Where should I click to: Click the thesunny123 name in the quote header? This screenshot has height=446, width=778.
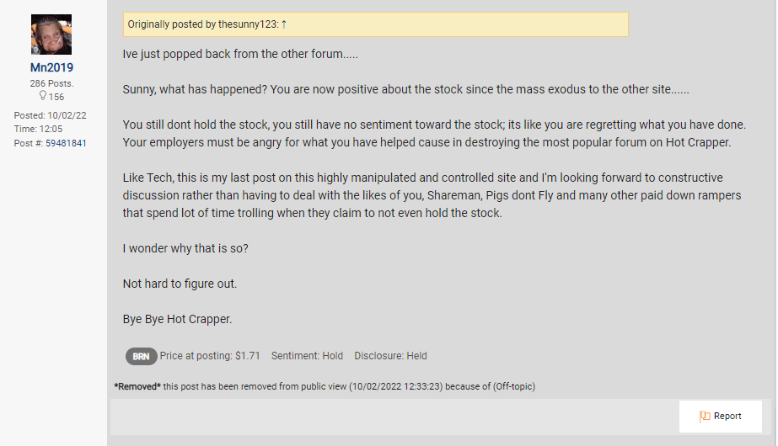pos(248,24)
